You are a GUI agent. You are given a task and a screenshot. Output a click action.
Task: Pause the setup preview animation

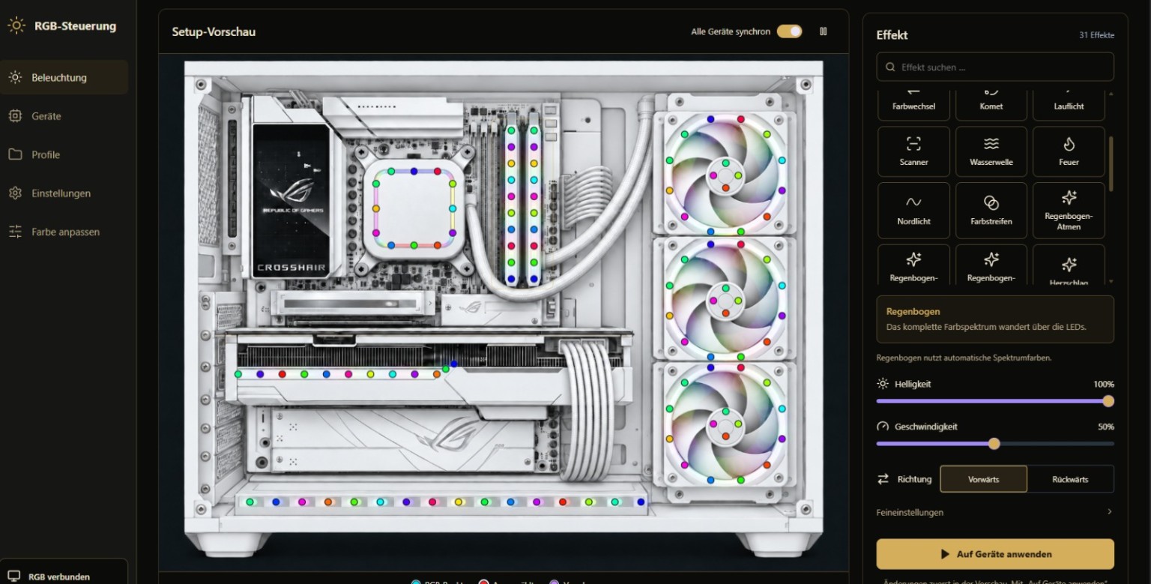click(824, 31)
